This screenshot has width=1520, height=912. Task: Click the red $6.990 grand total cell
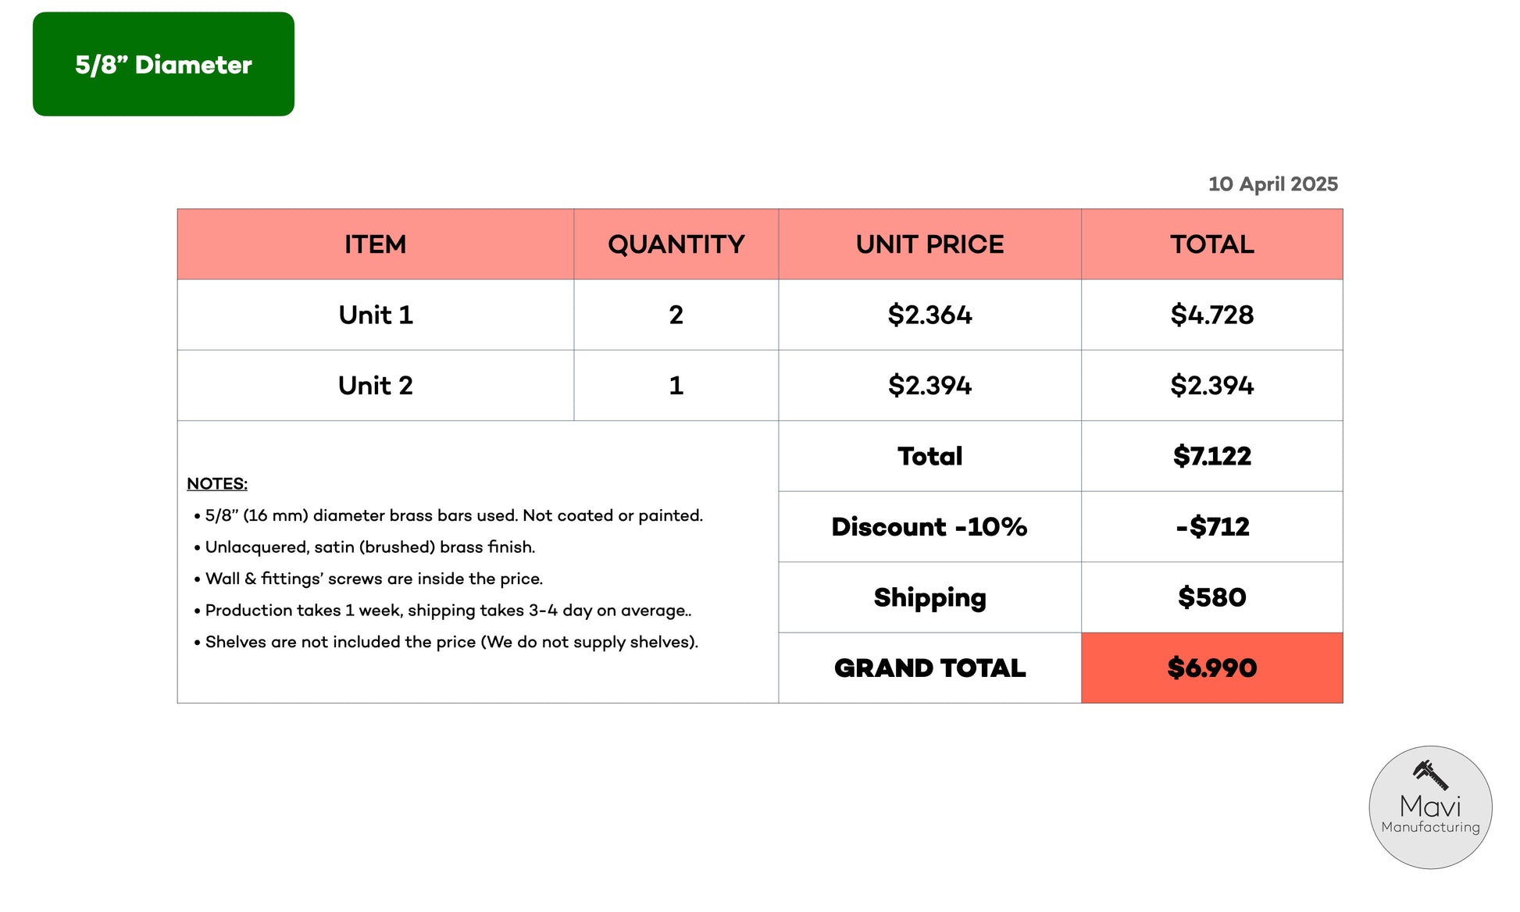(1212, 668)
